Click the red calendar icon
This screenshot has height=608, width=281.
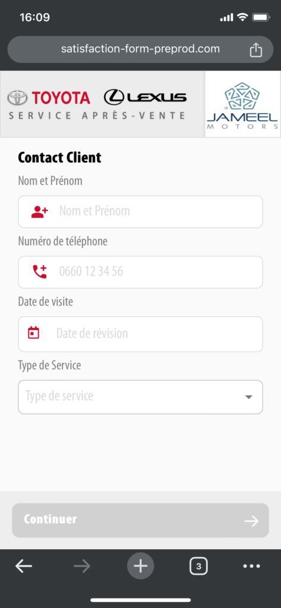[34, 332]
